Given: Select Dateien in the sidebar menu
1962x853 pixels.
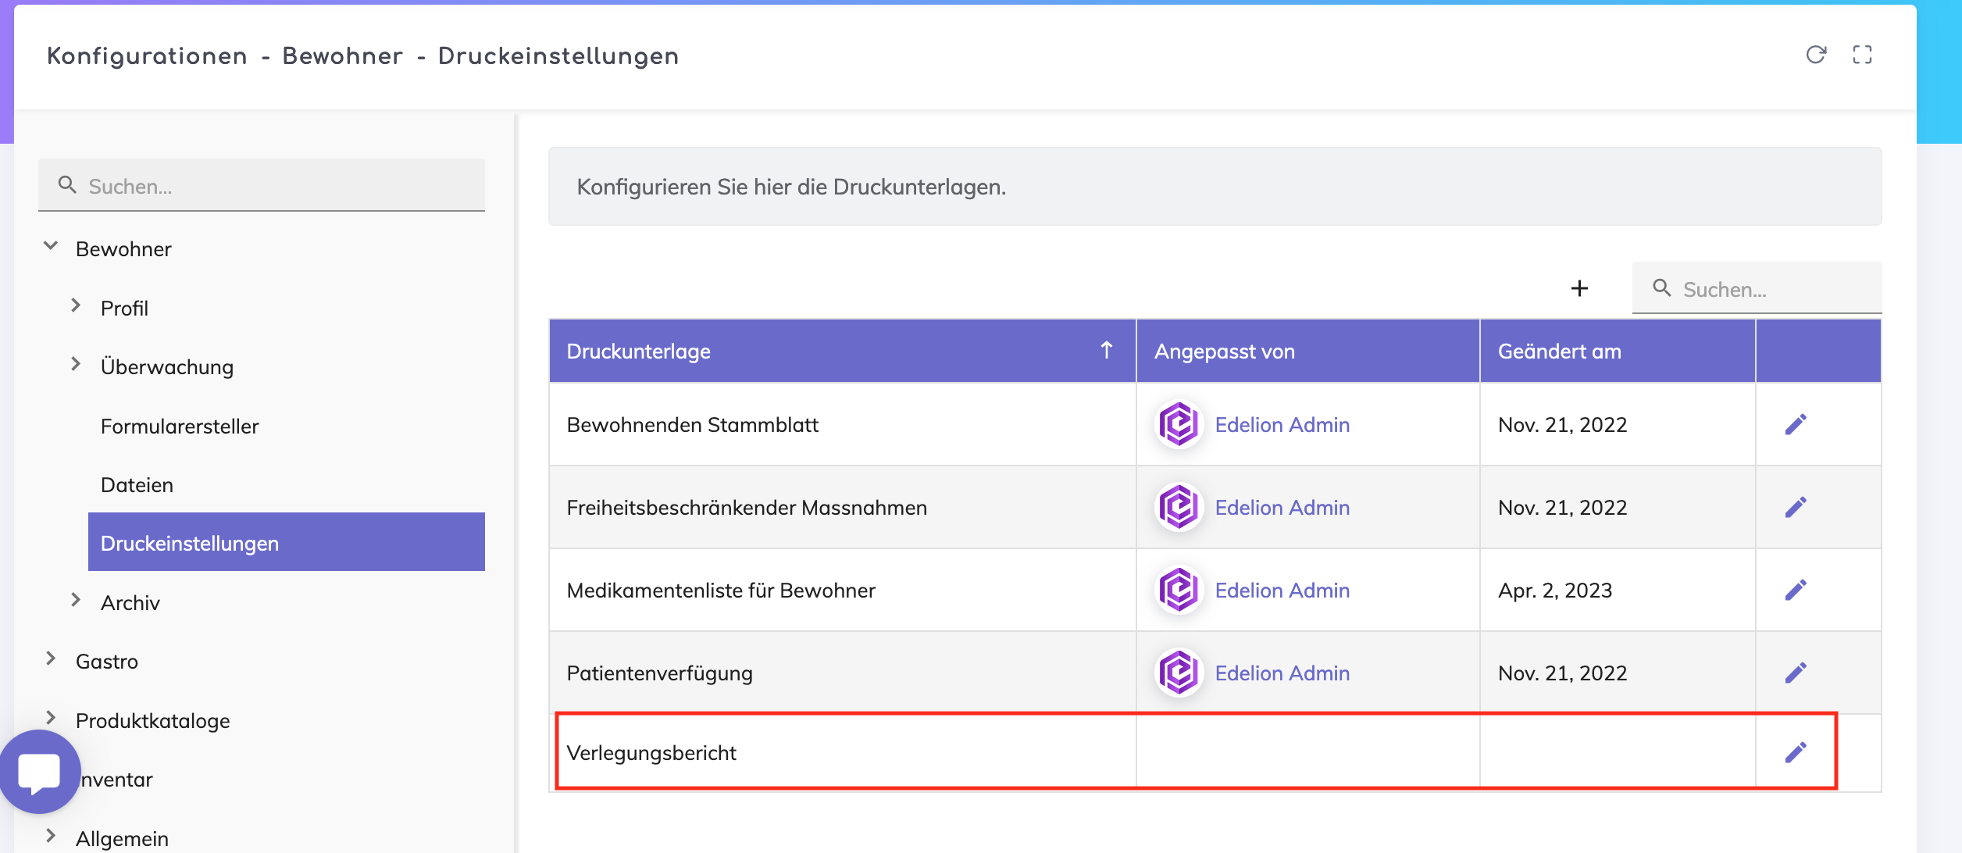Looking at the screenshot, I should (137, 485).
